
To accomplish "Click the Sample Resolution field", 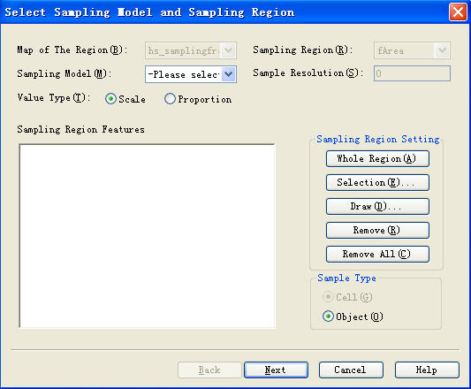I will point(412,73).
